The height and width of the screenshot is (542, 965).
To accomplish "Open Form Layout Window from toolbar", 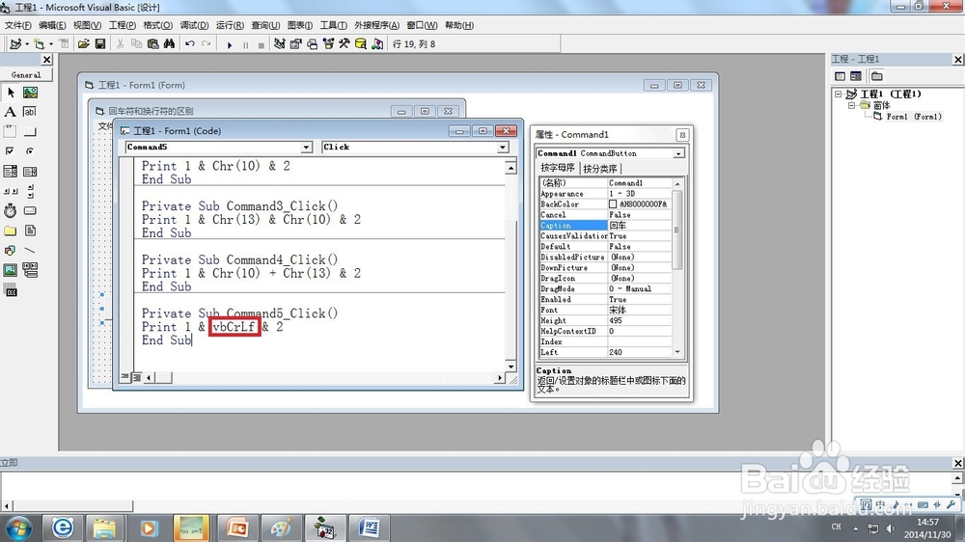I will (312, 43).
